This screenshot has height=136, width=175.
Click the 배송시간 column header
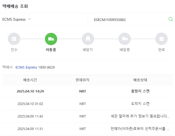point(30,80)
